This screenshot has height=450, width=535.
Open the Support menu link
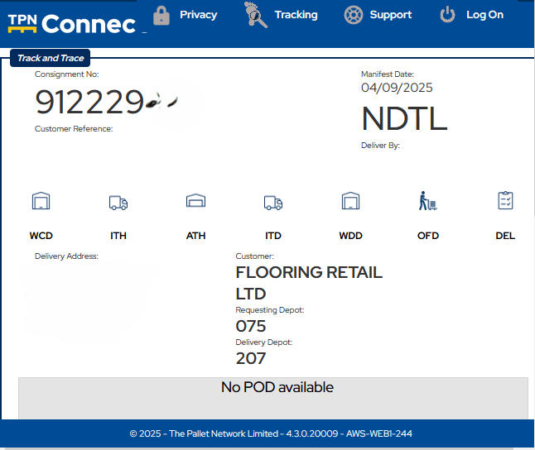tap(391, 15)
